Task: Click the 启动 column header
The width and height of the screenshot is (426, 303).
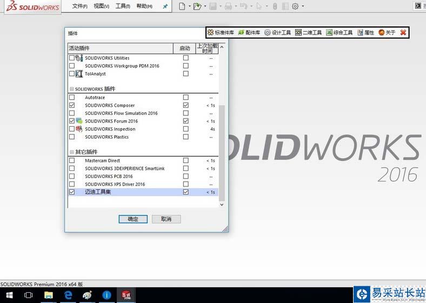Action: point(184,48)
